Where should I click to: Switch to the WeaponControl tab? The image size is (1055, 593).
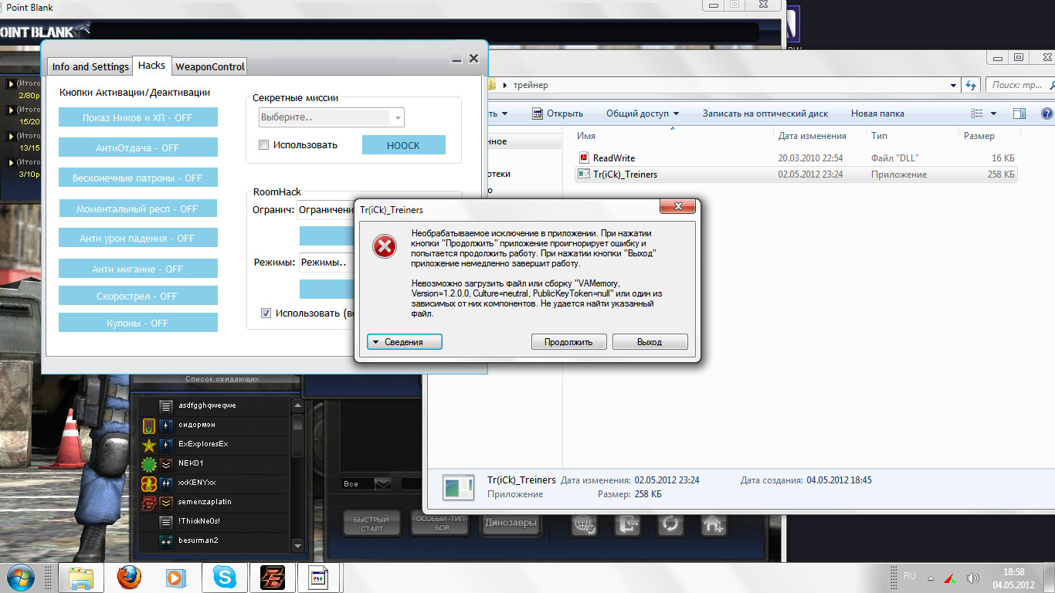click(x=210, y=66)
